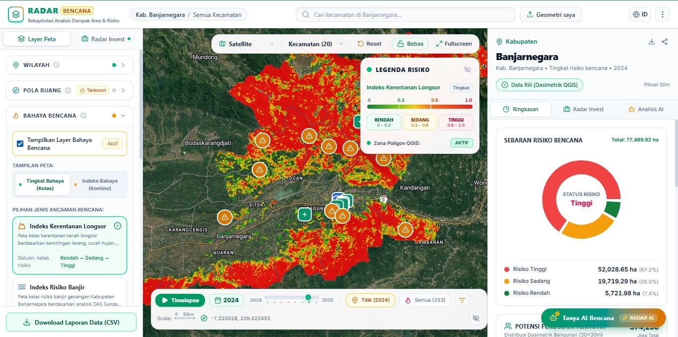Click the flame icon in BAHAYA BENCANA header
Viewport: 678px width, 337px height.
tap(15, 116)
